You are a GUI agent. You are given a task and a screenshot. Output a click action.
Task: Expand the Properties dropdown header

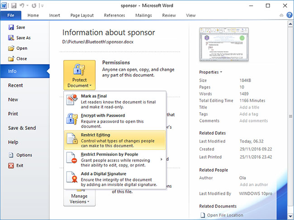[211, 72]
